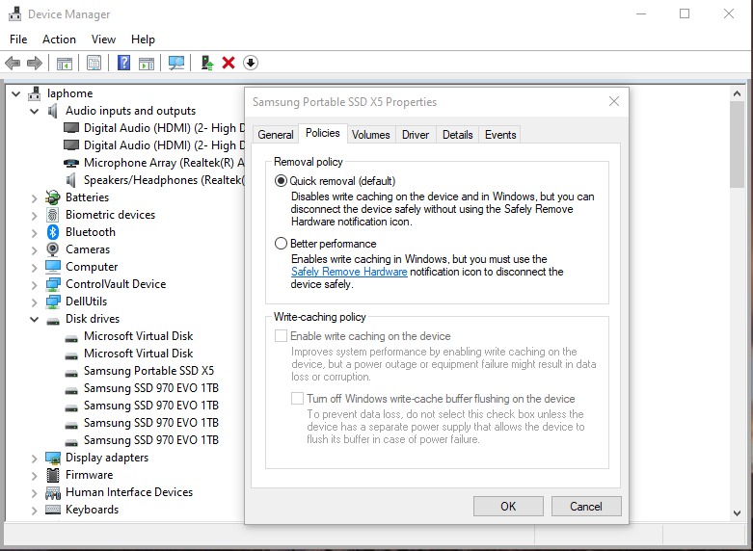The height and width of the screenshot is (551, 753).
Task: Click the Bluetooth category icon
Action: pyautogui.click(x=53, y=232)
